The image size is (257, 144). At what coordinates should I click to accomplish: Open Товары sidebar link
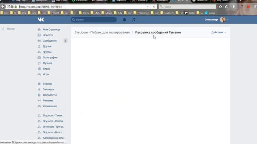tap(47, 84)
